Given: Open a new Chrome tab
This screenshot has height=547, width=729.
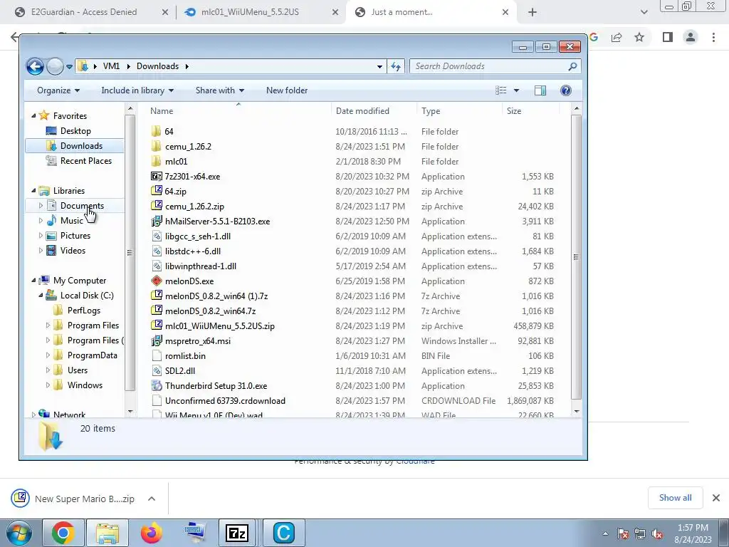Looking at the screenshot, I should click(x=533, y=13).
